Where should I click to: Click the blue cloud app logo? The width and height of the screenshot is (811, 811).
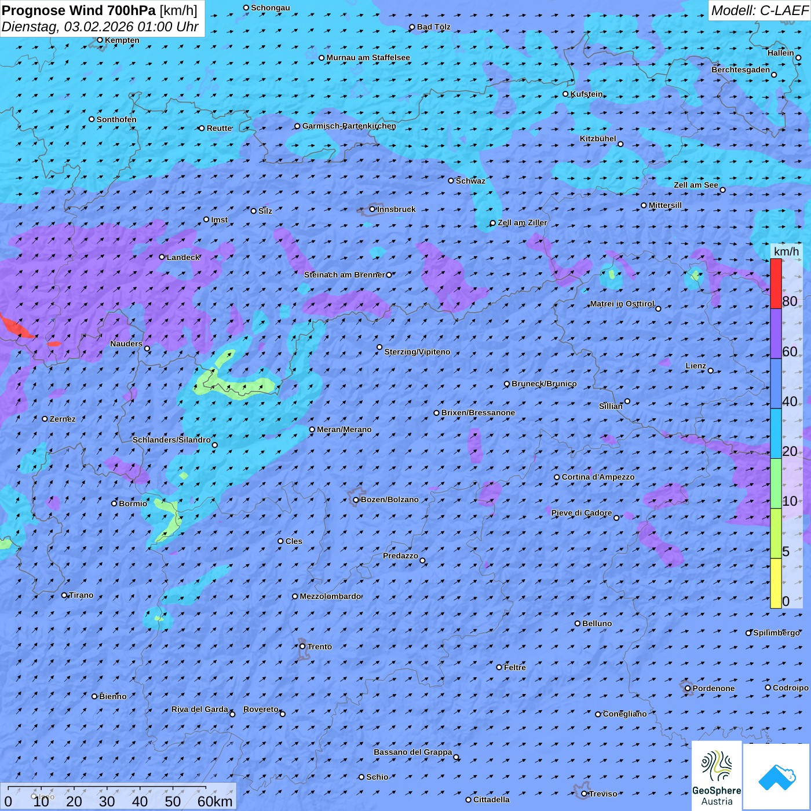pos(777,777)
